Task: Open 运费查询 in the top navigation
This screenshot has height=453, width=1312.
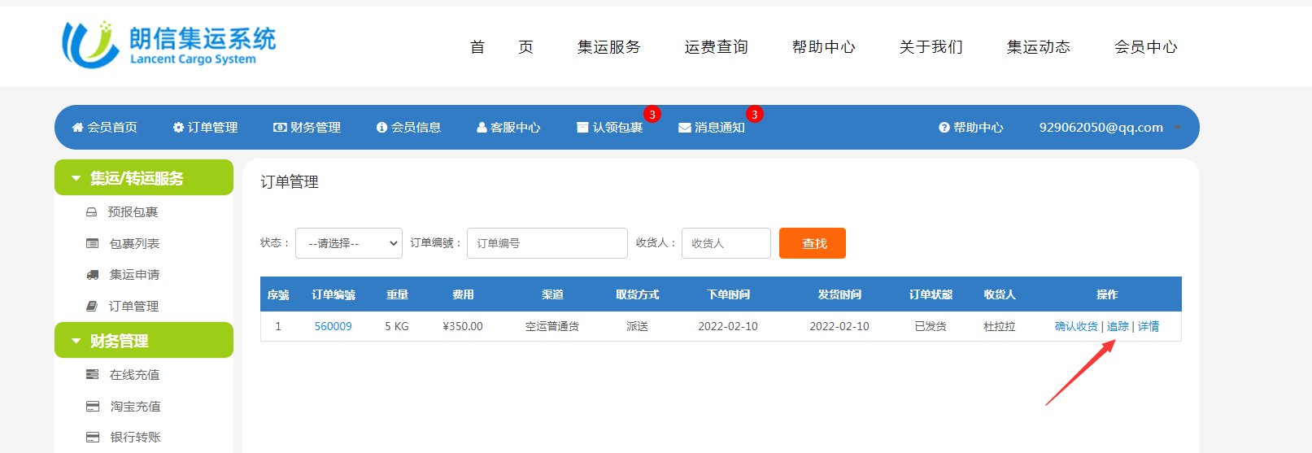Action: 716,47
